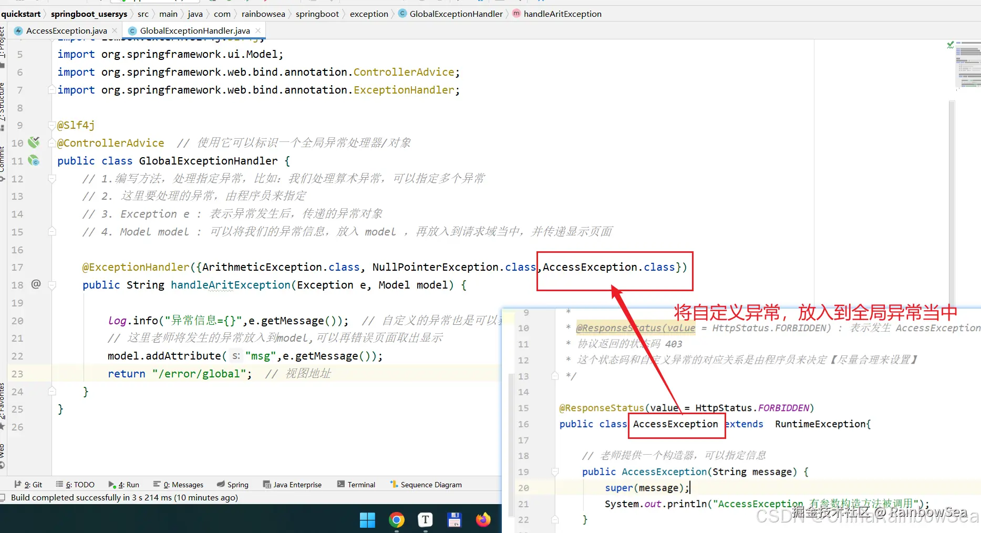The width and height of the screenshot is (981, 533).
Task: Open the Run tool window
Action: pos(123,485)
